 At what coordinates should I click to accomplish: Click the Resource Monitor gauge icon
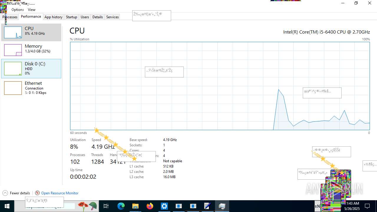click(37, 193)
